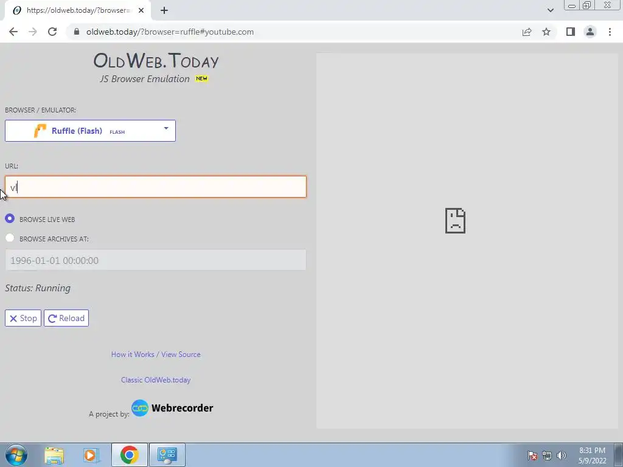Open File Explorer from the taskbar
The width and height of the screenshot is (623, 467).
pyautogui.click(x=54, y=455)
